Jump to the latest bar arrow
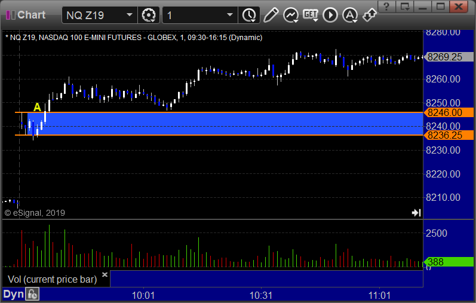The height and width of the screenshot is (303, 476). (416, 213)
